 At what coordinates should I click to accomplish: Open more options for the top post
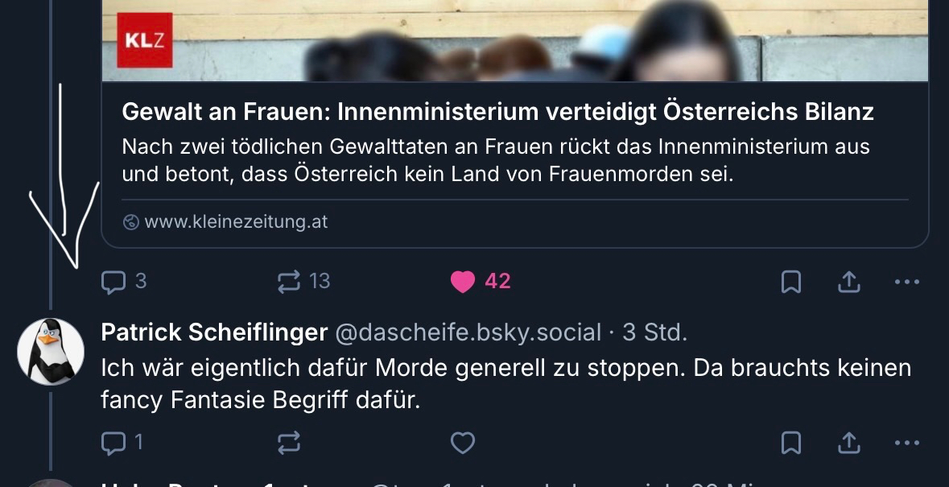(x=906, y=281)
